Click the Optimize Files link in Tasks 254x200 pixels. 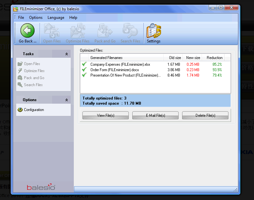click(x=34, y=71)
